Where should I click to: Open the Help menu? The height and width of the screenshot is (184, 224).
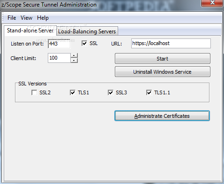[43, 18]
